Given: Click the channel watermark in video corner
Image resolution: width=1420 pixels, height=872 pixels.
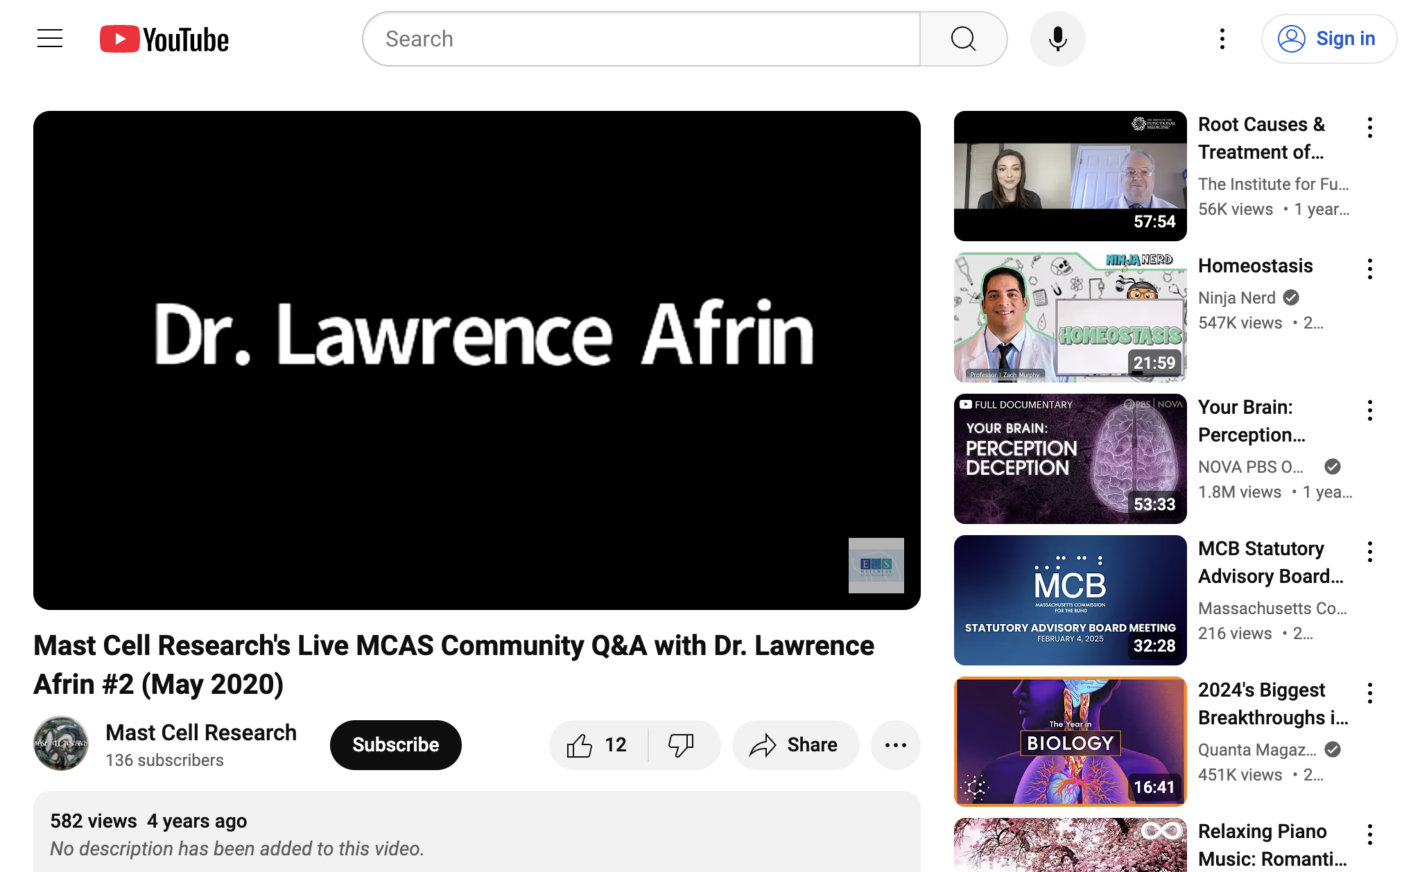Looking at the screenshot, I should click(x=876, y=566).
